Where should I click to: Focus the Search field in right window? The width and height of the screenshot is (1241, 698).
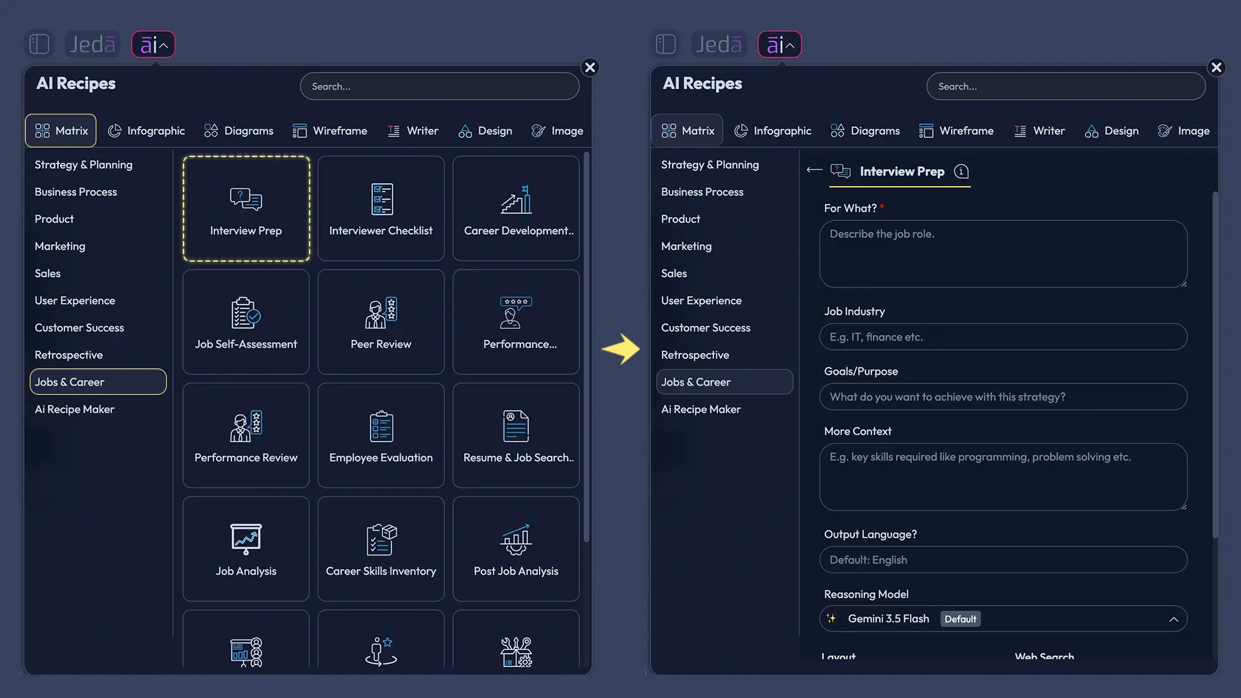[x=1066, y=86]
